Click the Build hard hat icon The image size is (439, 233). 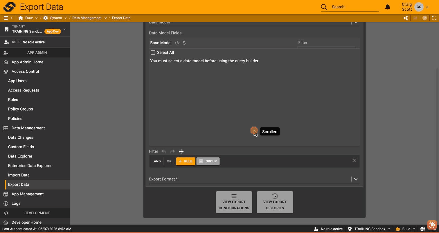pos(398,229)
